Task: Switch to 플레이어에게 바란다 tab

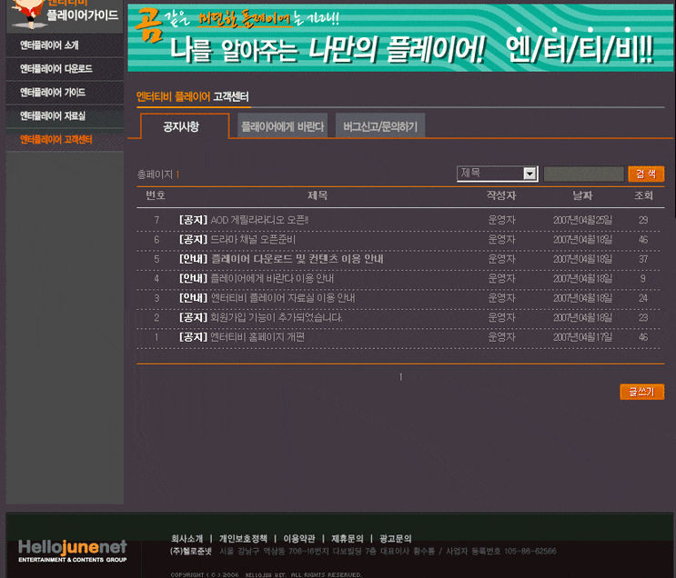Action: click(282, 126)
